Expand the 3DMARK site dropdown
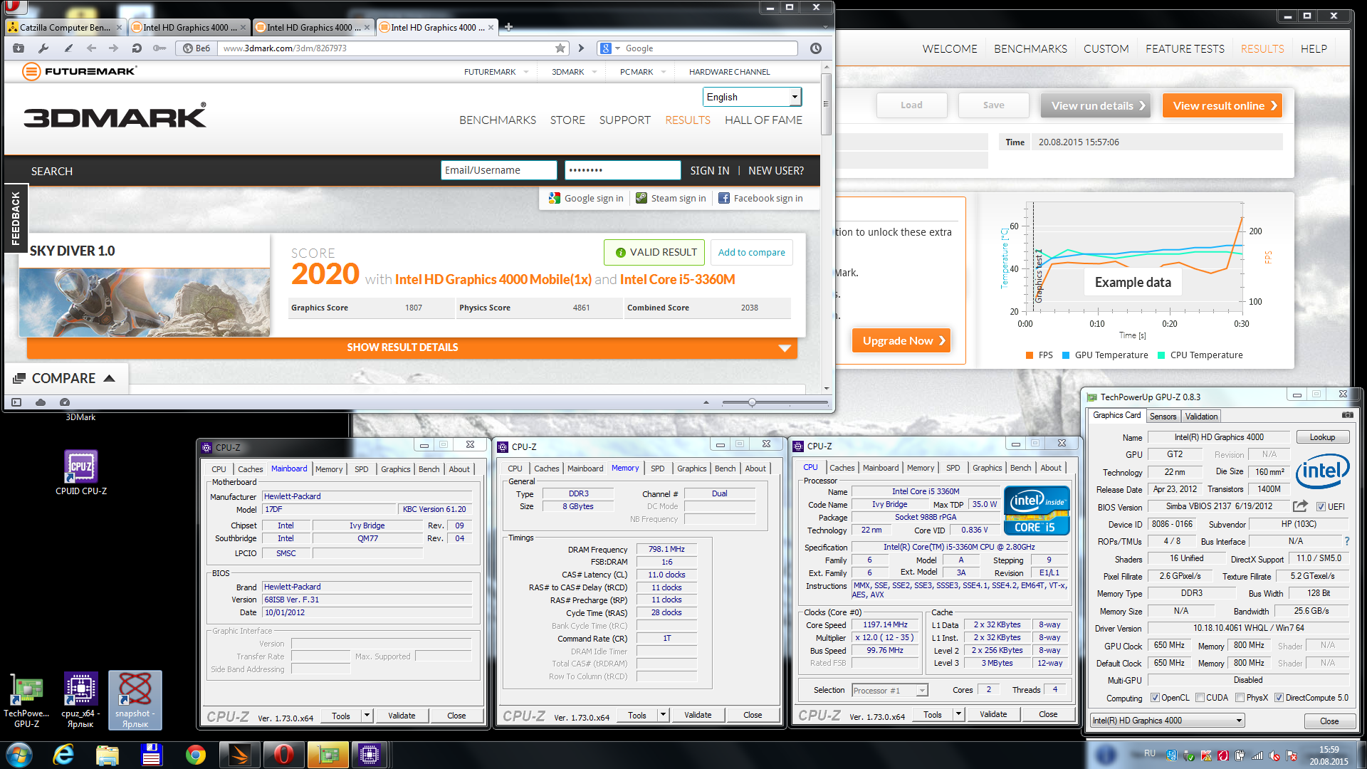Image resolution: width=1367 pixels, height=769 pixels. 594,72
